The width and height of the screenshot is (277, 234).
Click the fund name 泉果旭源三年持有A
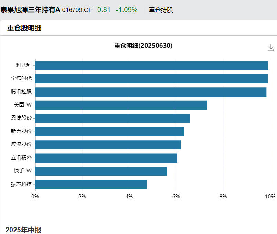30,10
